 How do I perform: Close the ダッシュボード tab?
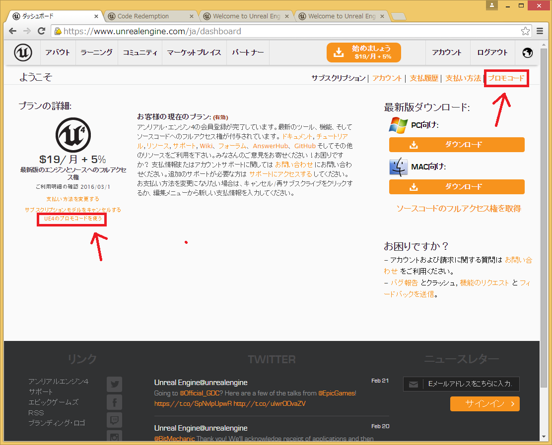tap(96, 16)
